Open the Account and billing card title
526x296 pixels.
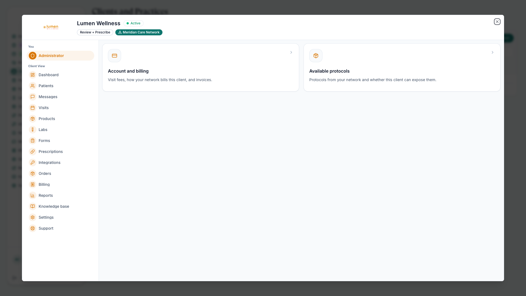point(128,71)
